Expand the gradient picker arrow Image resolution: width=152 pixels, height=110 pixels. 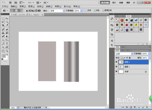point(22,11)
